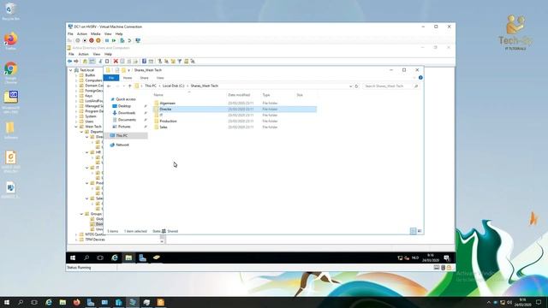
Task: Click the Explorer back arrow
Action: (109, 86)
